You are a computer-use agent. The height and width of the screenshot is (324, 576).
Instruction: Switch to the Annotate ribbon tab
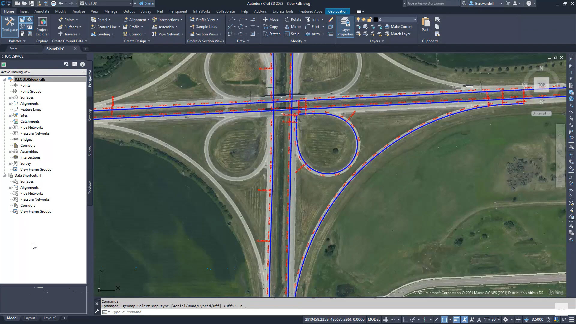(42, 11)
